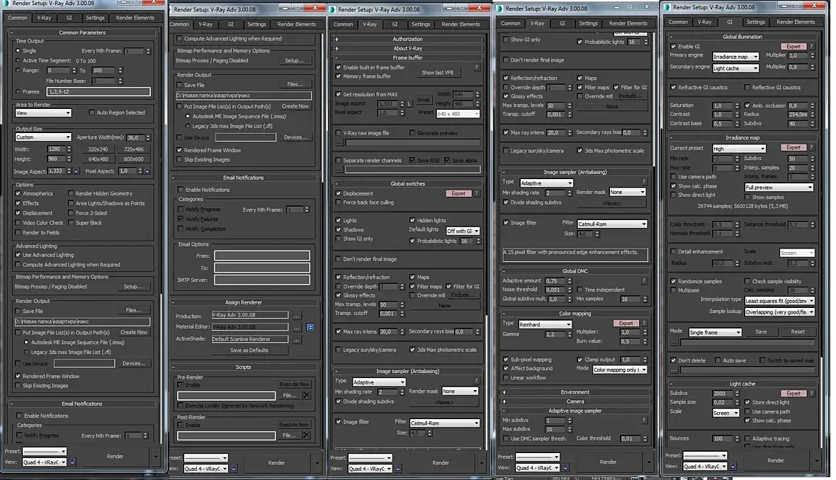The width and height of the screenshot is (836, 480).
Task: Click view lock icon in Frame buffer window
Action: click(x=397, y=469)
